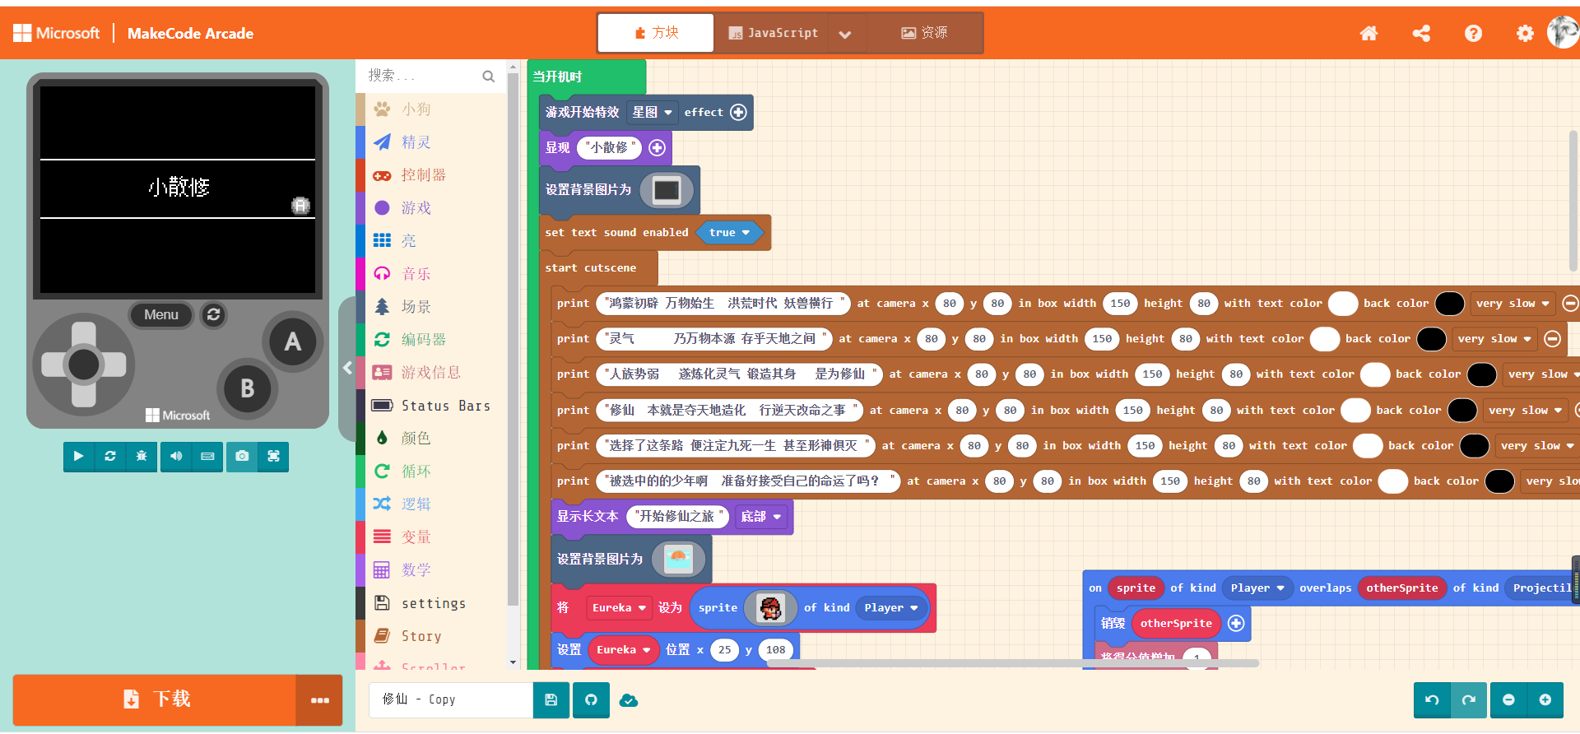This screenshot has height=734, width=1580.
Task: Open the first 设置背景图片为 image thumbnail
Action: pos(667,190)
